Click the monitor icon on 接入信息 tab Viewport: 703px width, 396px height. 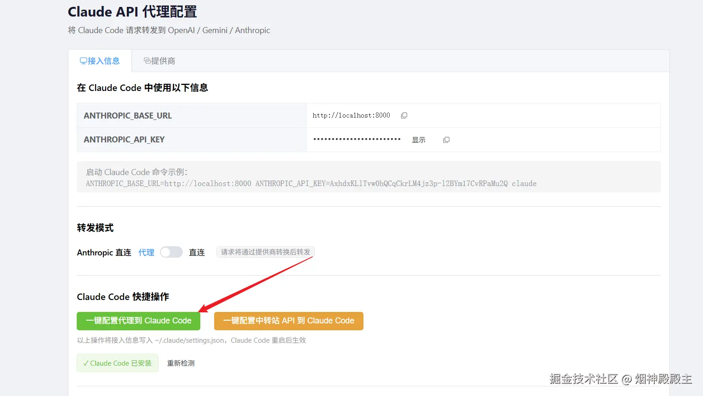click(83, 61)
